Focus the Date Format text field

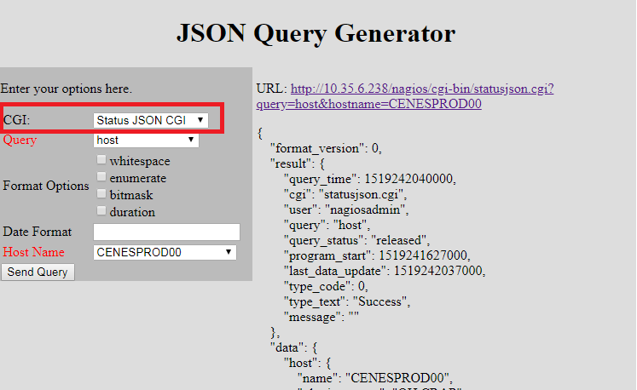pyautogui.click(x=166, y=232)
